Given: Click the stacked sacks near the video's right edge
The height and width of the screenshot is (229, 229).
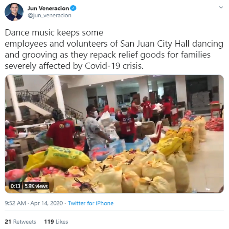Looking at the screenshot, I should [215, 124].
